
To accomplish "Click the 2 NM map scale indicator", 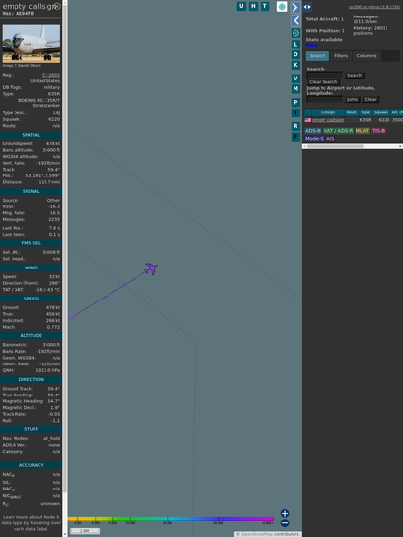I will [x=85, y=531].
